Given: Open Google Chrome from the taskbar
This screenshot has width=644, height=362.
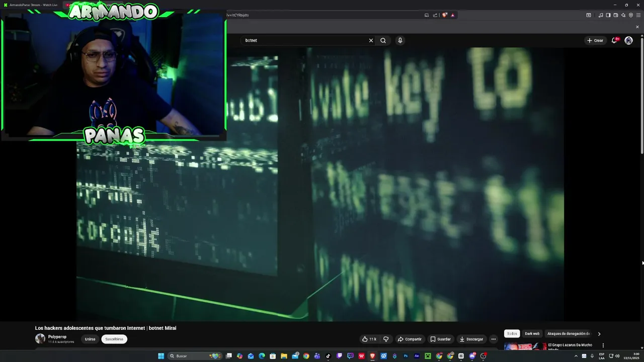Looking at the screenshot, I should pyautogui.click(x=306, y=356).
